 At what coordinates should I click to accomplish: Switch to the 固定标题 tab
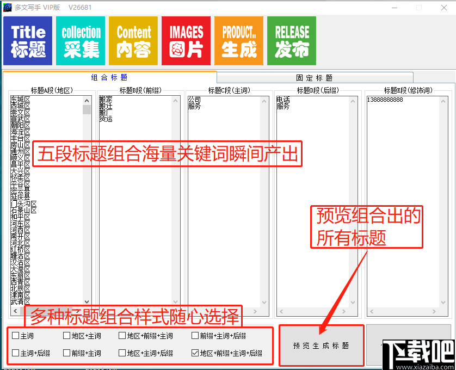click(313, 77)
